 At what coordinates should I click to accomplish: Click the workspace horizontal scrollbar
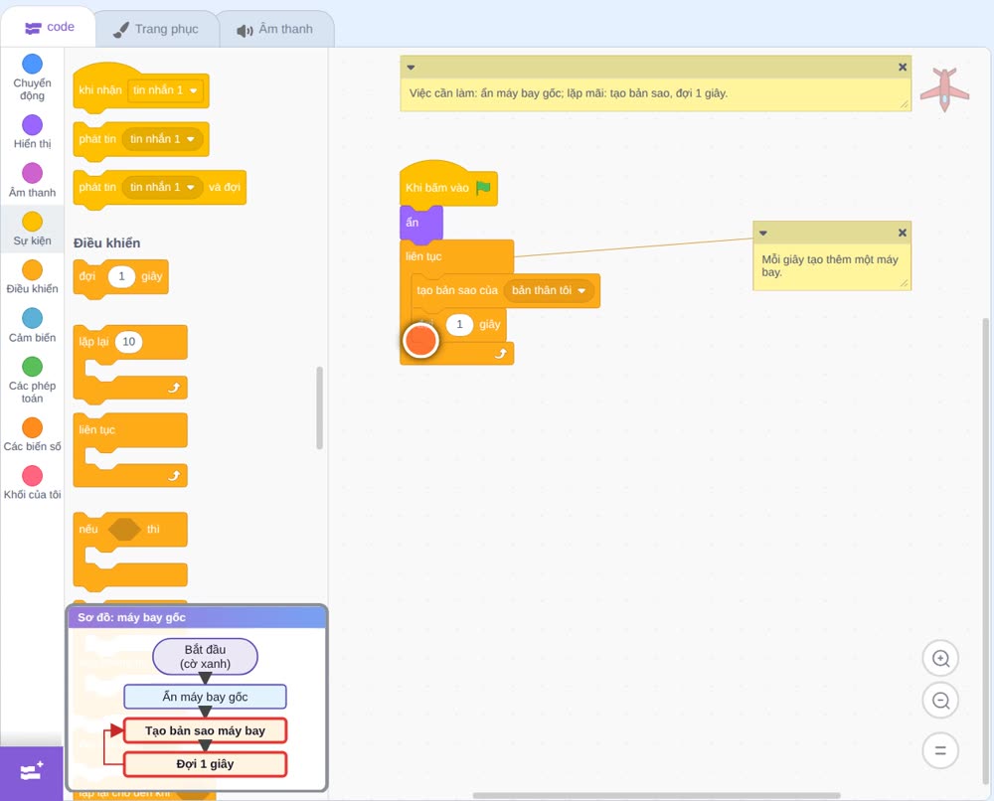[656, 795]
